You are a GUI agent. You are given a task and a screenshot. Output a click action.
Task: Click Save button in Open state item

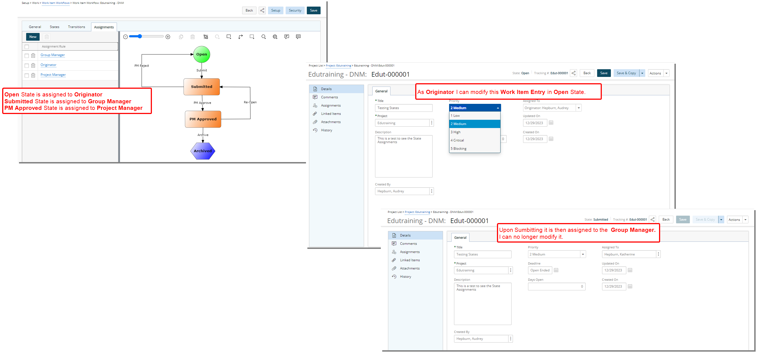604,73
